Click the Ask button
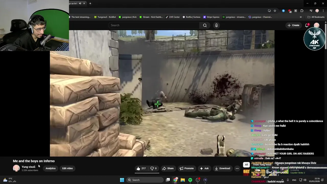This screenshot has width=327, height=184. click(x=204, y=168)
